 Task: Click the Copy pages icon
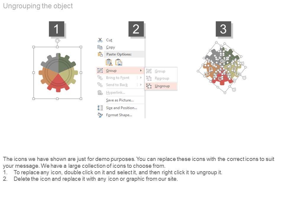[100, 47]
